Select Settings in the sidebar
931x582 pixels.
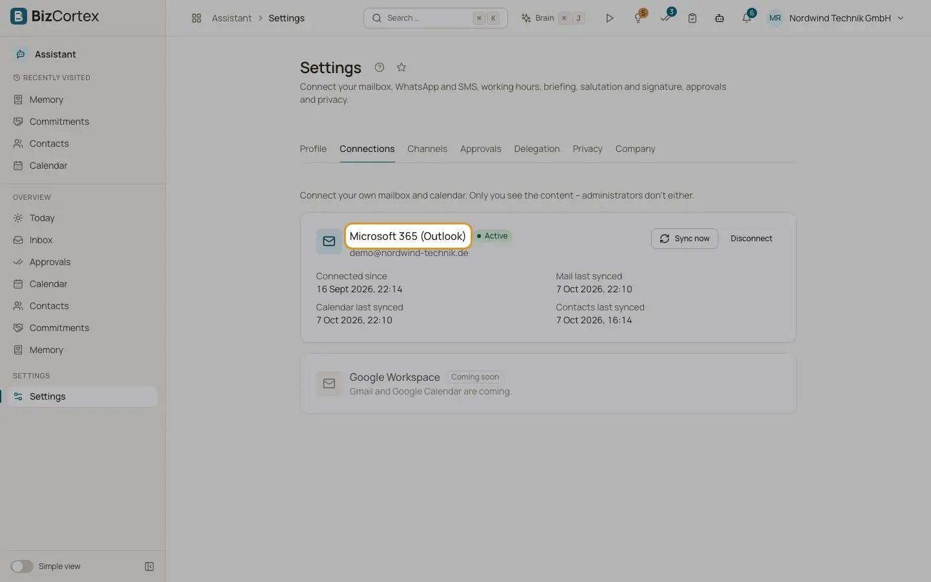(83, 396)
